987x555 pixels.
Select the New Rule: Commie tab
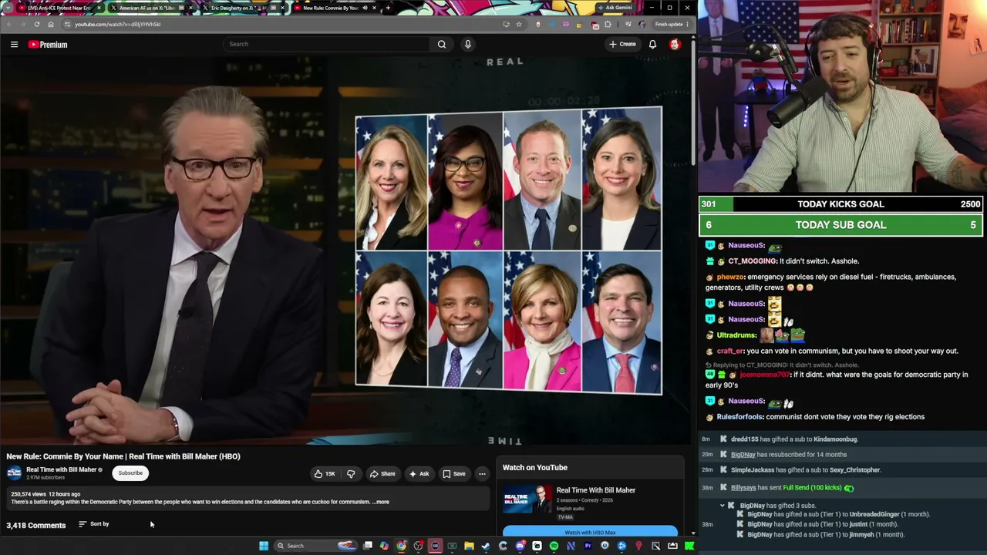335,8
